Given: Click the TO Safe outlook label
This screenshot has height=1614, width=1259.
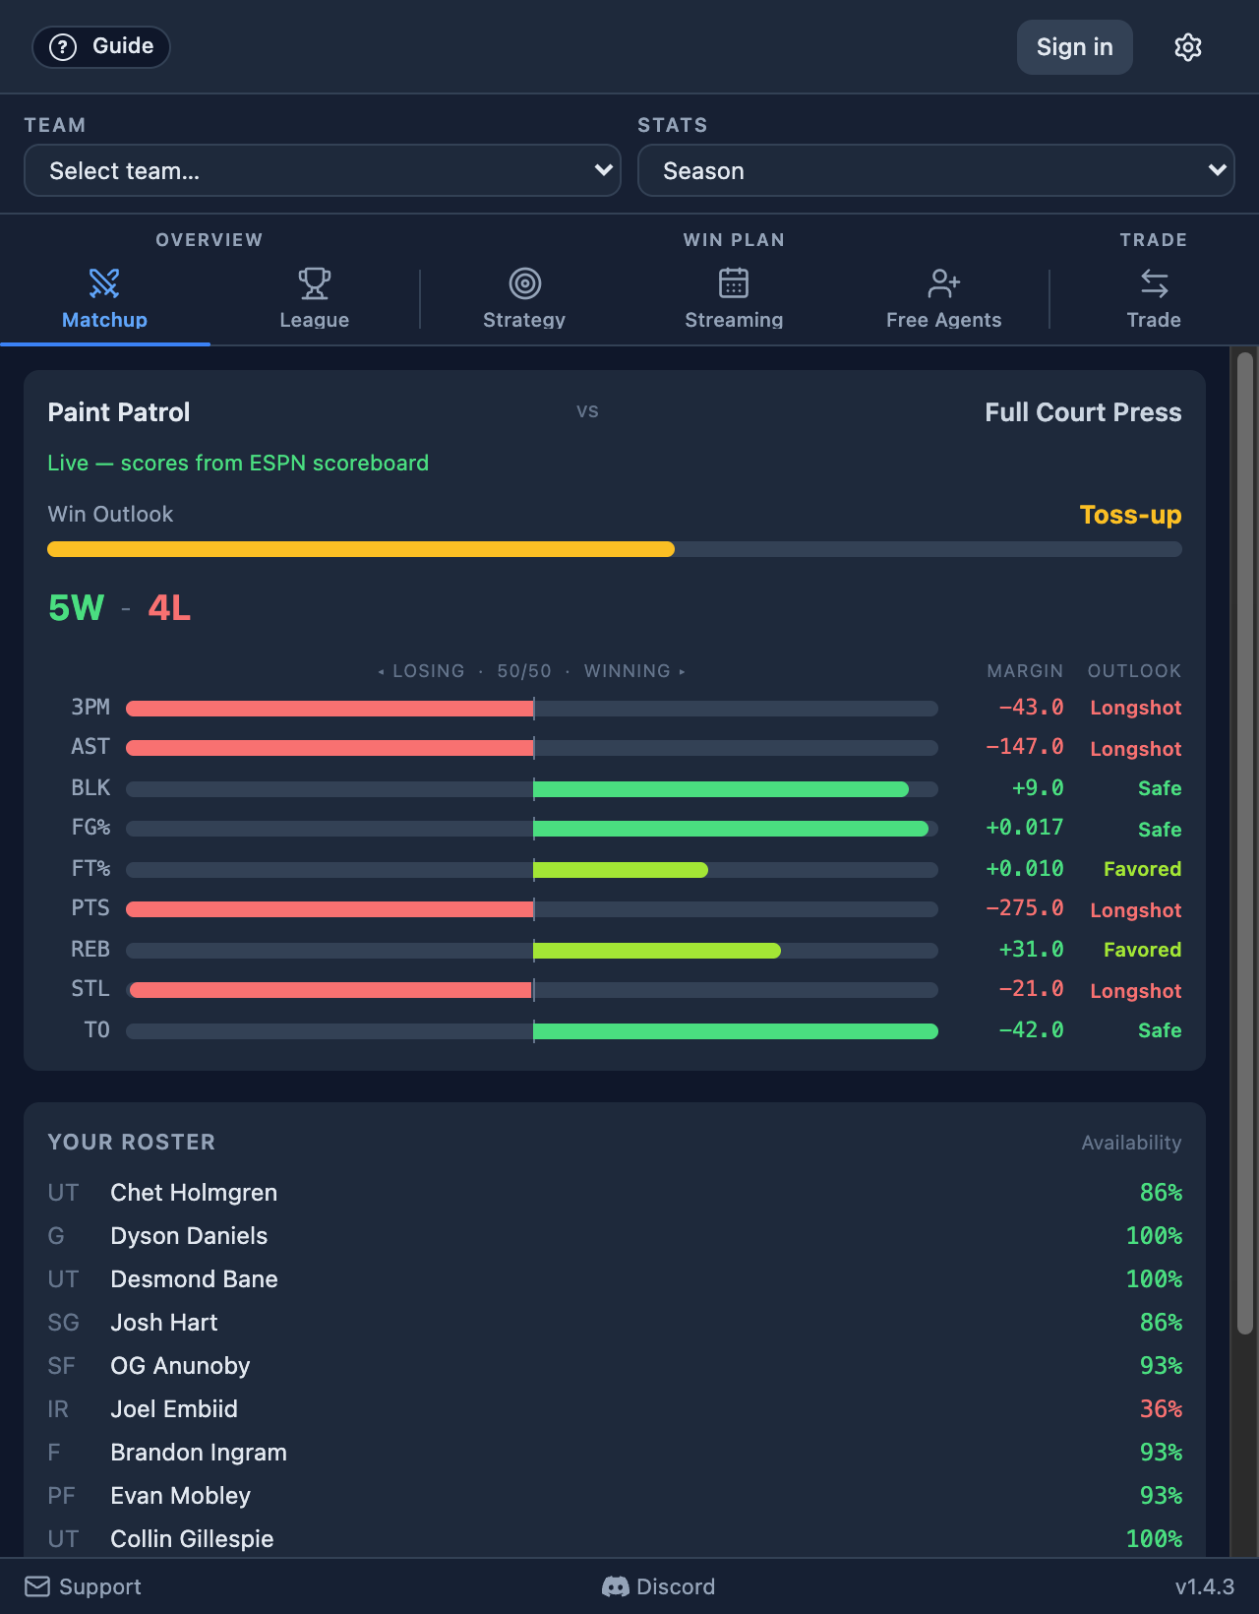Looking at the screenshot, I should click(1160, 1030).
